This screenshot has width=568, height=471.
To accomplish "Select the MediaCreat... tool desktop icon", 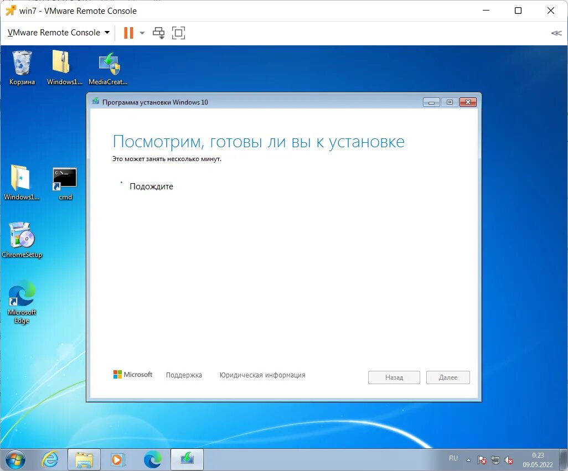I will [x=108, y=69].
